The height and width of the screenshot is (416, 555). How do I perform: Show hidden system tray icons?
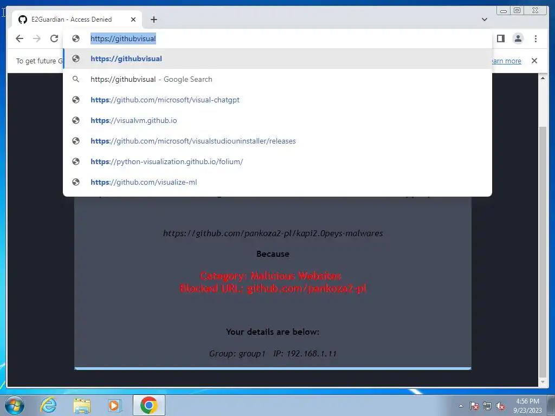(x=461, y=406)
